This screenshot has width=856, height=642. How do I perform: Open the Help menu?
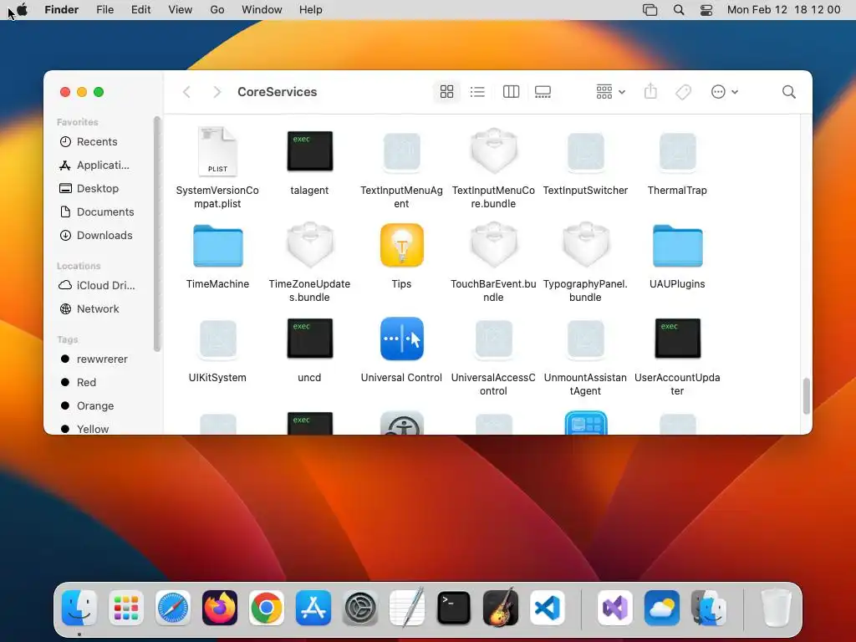[311, 10]
